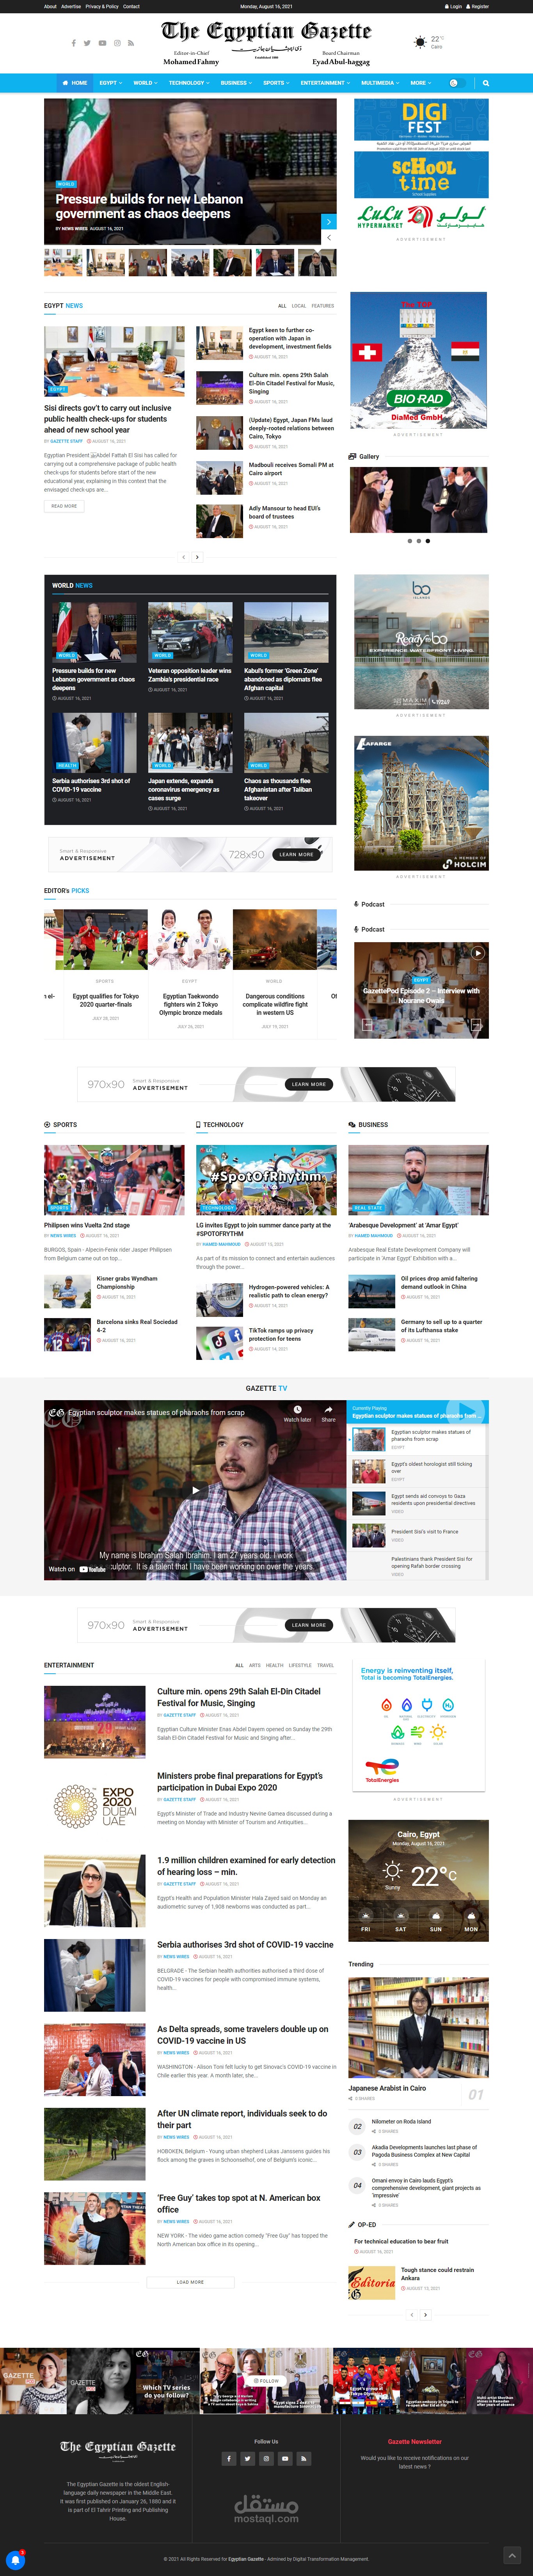This screenshot has height=2576, width=533.
Task: Go to HOME in the navigation bar
Action: [x=75, y=83]
